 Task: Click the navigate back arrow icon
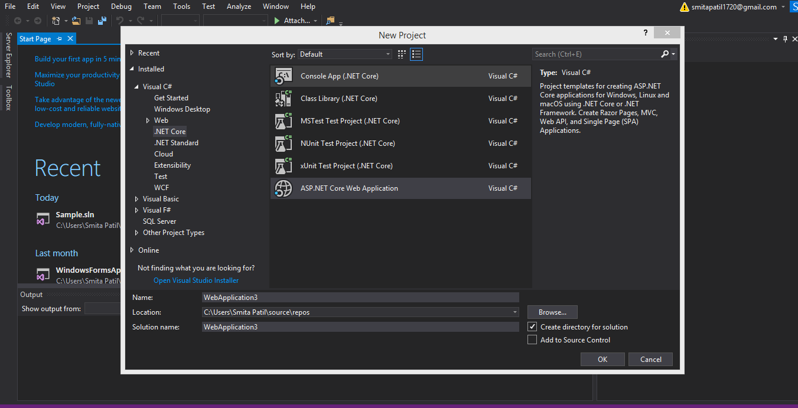tap(18, 20)
